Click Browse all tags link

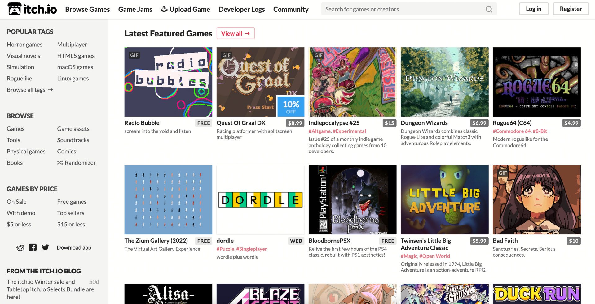click(x=30, y=90)
